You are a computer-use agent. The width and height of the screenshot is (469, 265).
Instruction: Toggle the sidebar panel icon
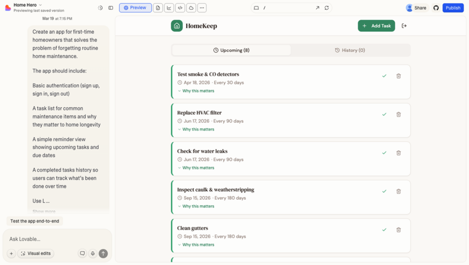coord(111,8)
